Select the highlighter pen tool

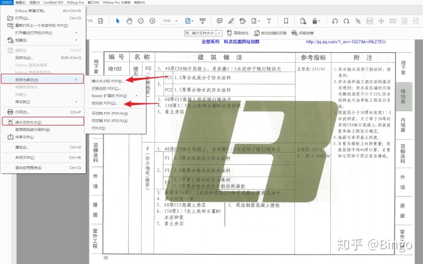point(231,21)
